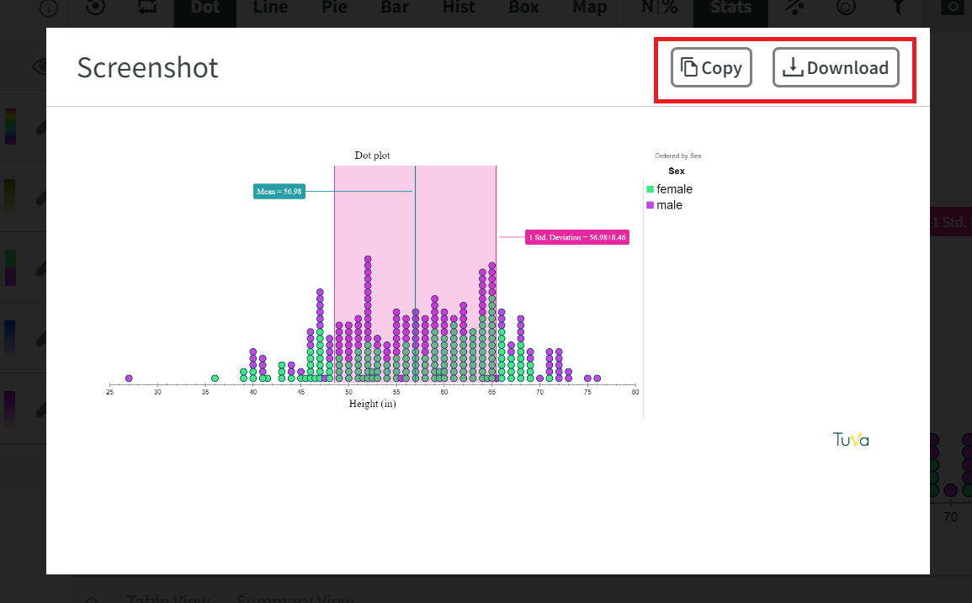Toggle the eye visibility icon
The height and width of the screenshot is (603, 972).
40,66
